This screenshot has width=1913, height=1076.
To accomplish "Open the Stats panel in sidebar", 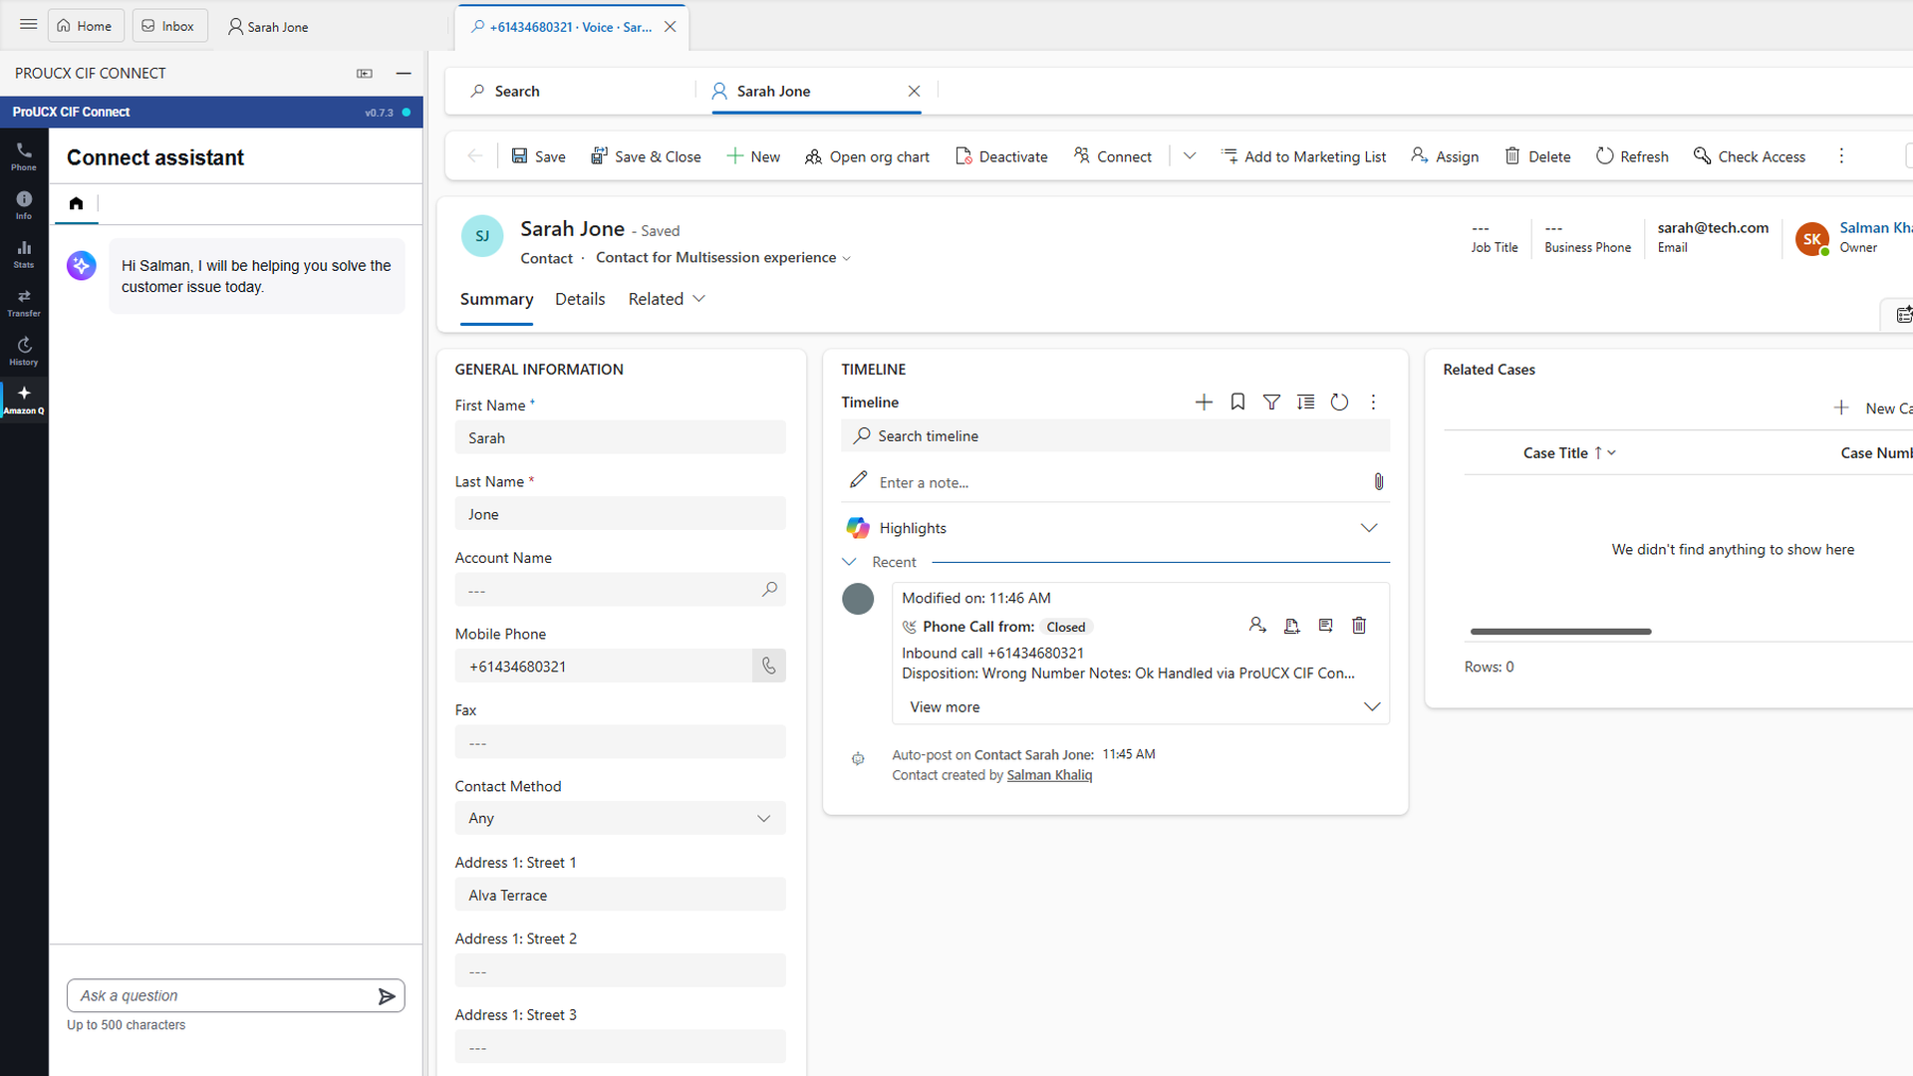I will click(x=24, y=253).
